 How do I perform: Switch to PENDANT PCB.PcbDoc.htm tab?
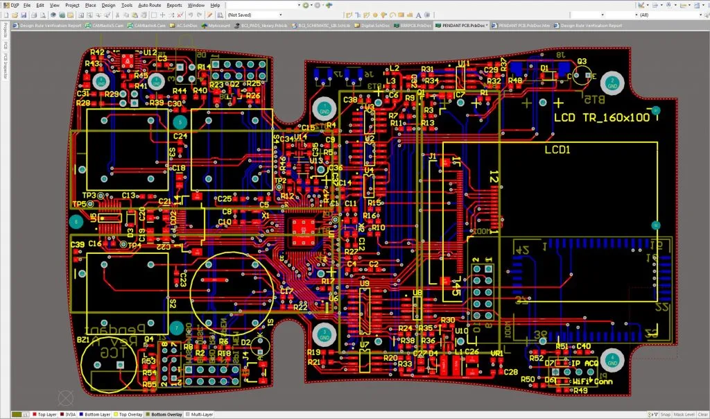(x=521, y=26)
